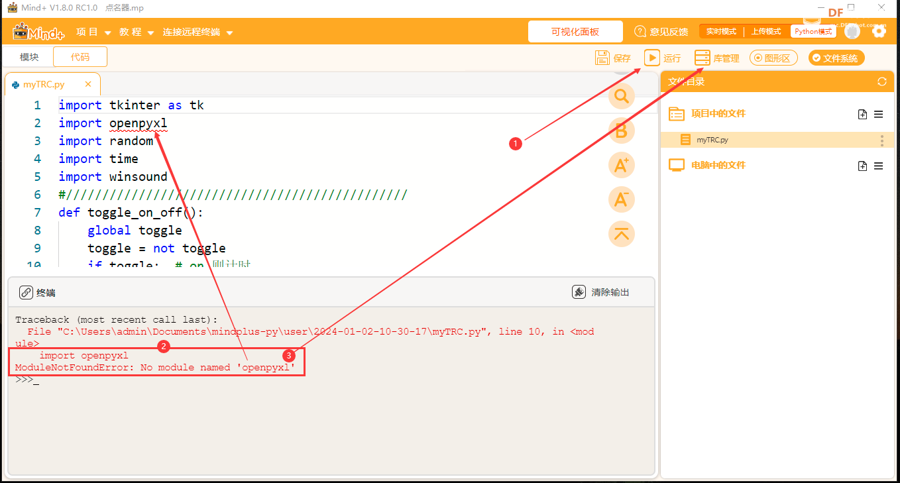Select Python模式
This screenshot has height=483, width=900.
tap(813, 31)
